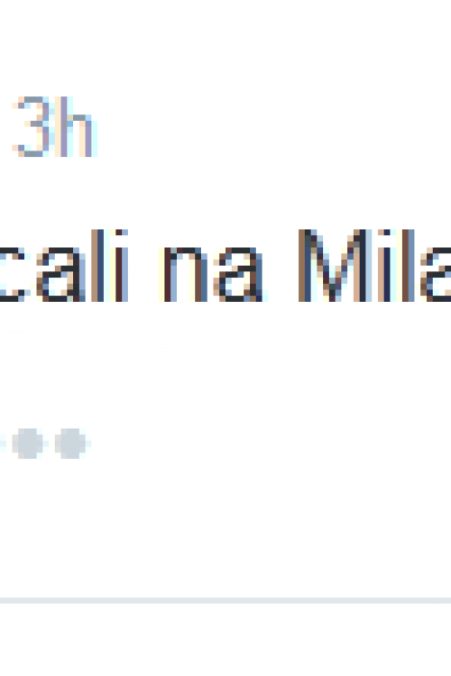Select the rightmost gray ellipsis dot
This screenshot has height=676, width=451.
point(70,443)
